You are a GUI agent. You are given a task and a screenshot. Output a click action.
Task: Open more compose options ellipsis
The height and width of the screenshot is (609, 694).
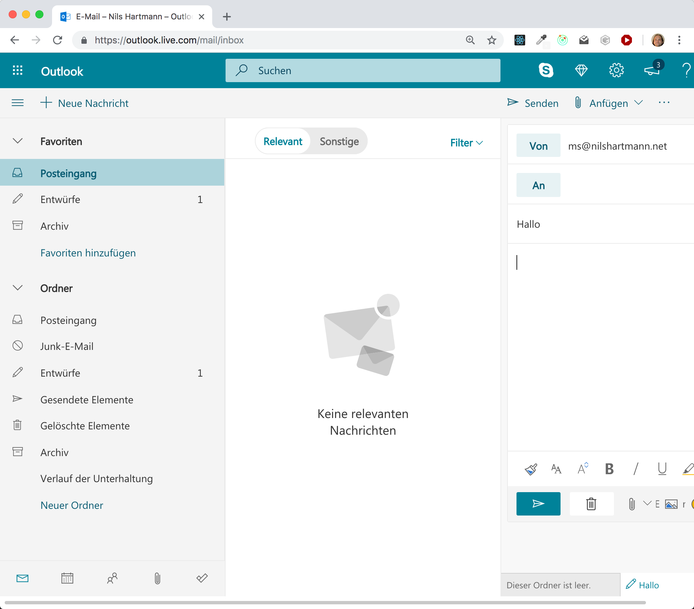(x=664, y=103)
